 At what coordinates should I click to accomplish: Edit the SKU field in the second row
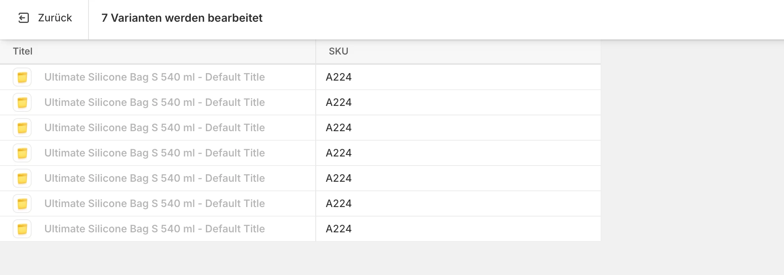(458, 102)
